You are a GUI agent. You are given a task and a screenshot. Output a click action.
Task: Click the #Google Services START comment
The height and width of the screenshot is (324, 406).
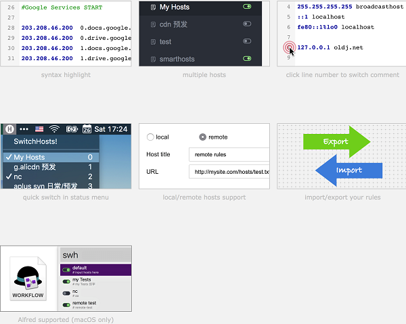click(x=62, y=7)
